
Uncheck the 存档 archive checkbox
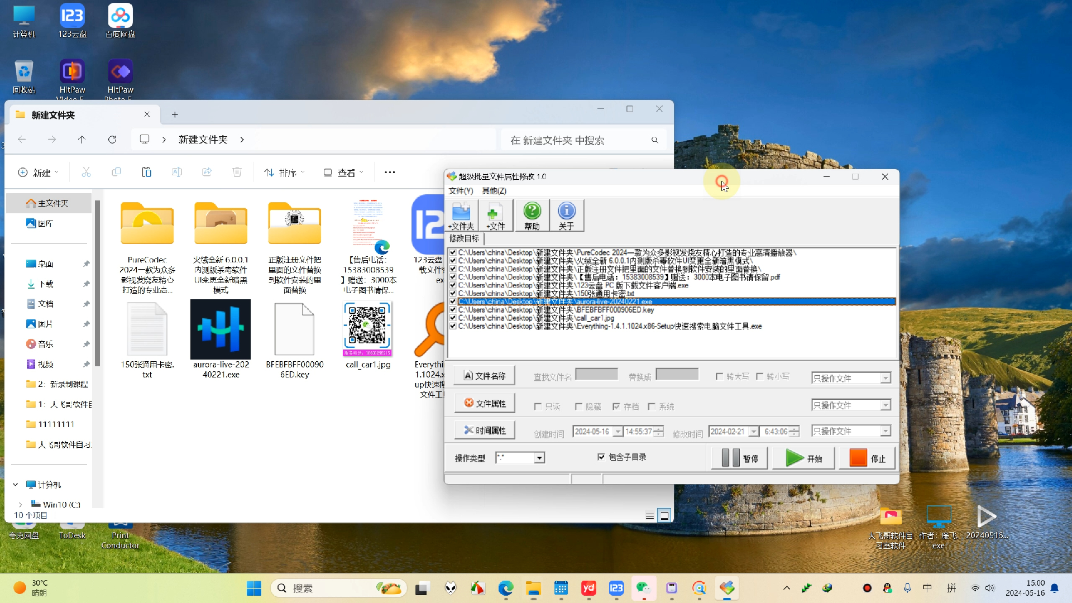click(617, 406)
